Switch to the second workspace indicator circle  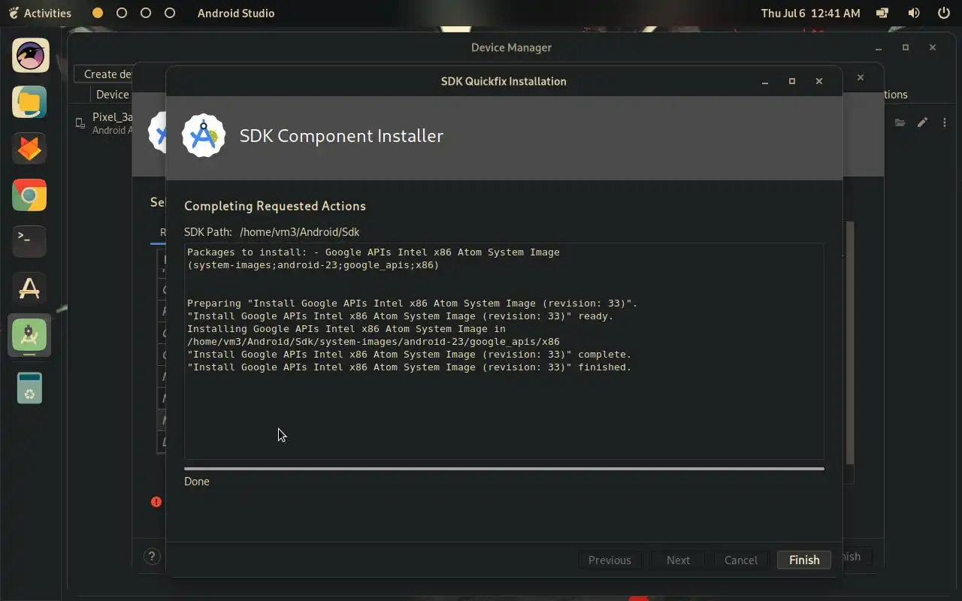(x=122, y=13)
